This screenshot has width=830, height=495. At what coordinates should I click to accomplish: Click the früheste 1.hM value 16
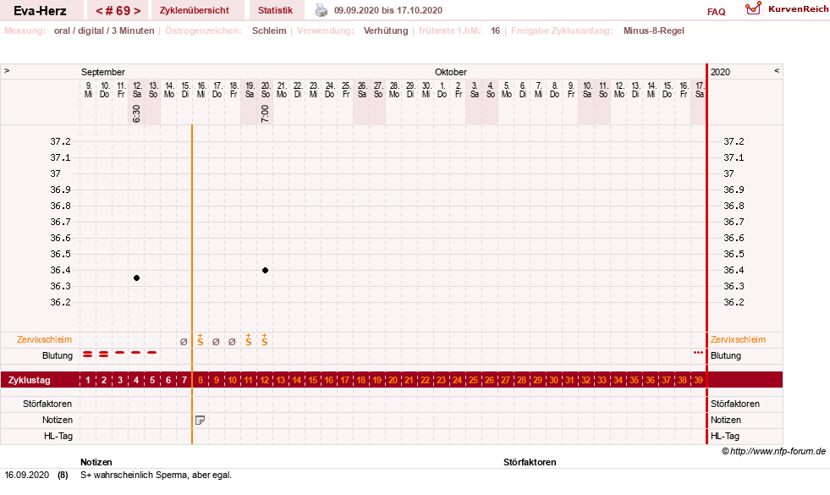pyautogui.click(x=496, y=30)
